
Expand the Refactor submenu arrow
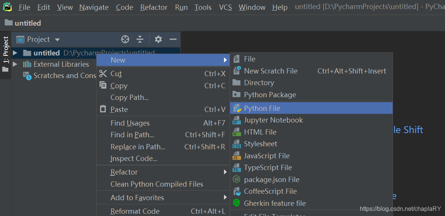[225, 172]
